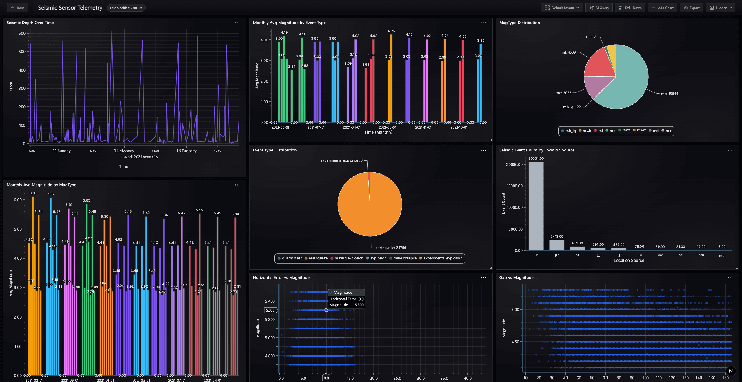Viewport: 742px width, 382px height.
Task: Open options menu for Monthly Avg Magnitude by MagType
Action: point(237,185)
